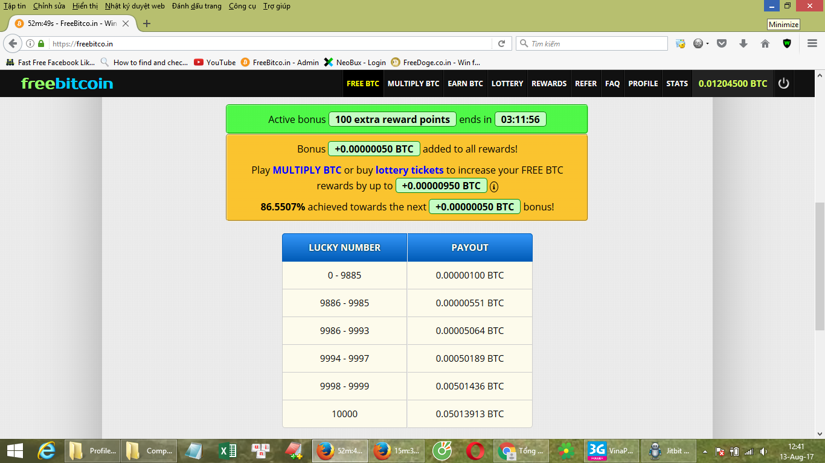Viewport: 825px width, 463px height.
Task: Click the picture extension icon beside search box
Action: click(x=681, y=43)
